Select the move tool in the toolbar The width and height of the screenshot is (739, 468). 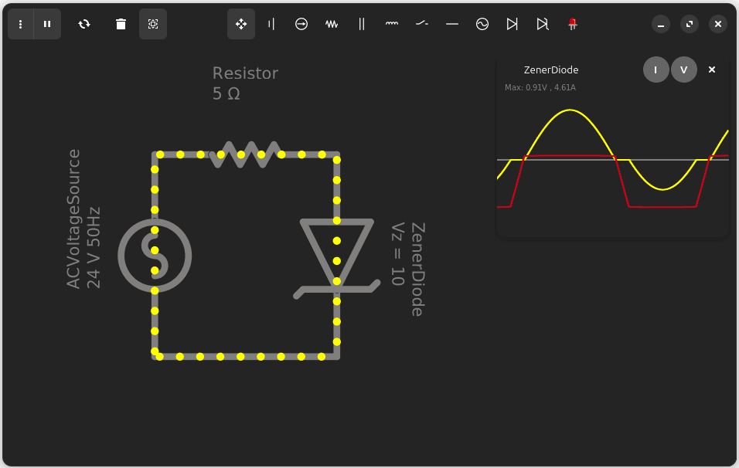(240, 24)
